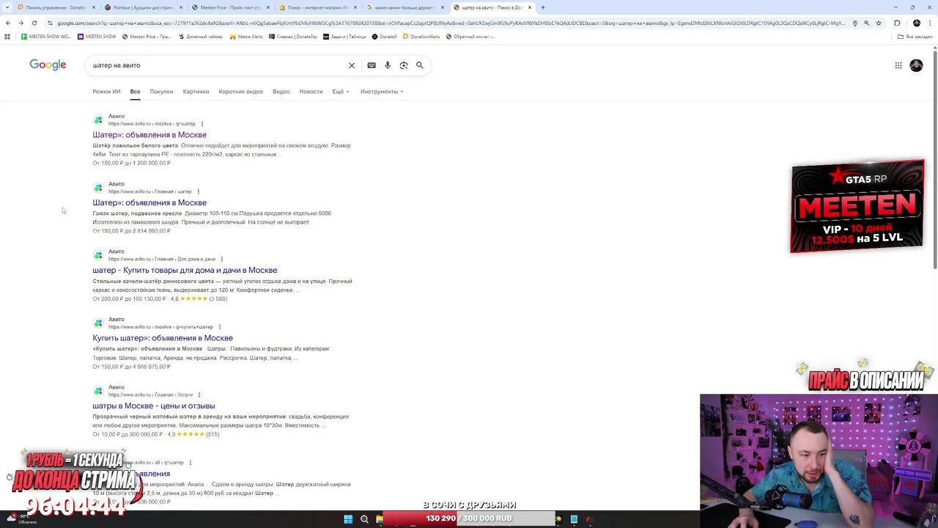
Task: Open options dots for first Avito result
Action: [x=202, y=124]
